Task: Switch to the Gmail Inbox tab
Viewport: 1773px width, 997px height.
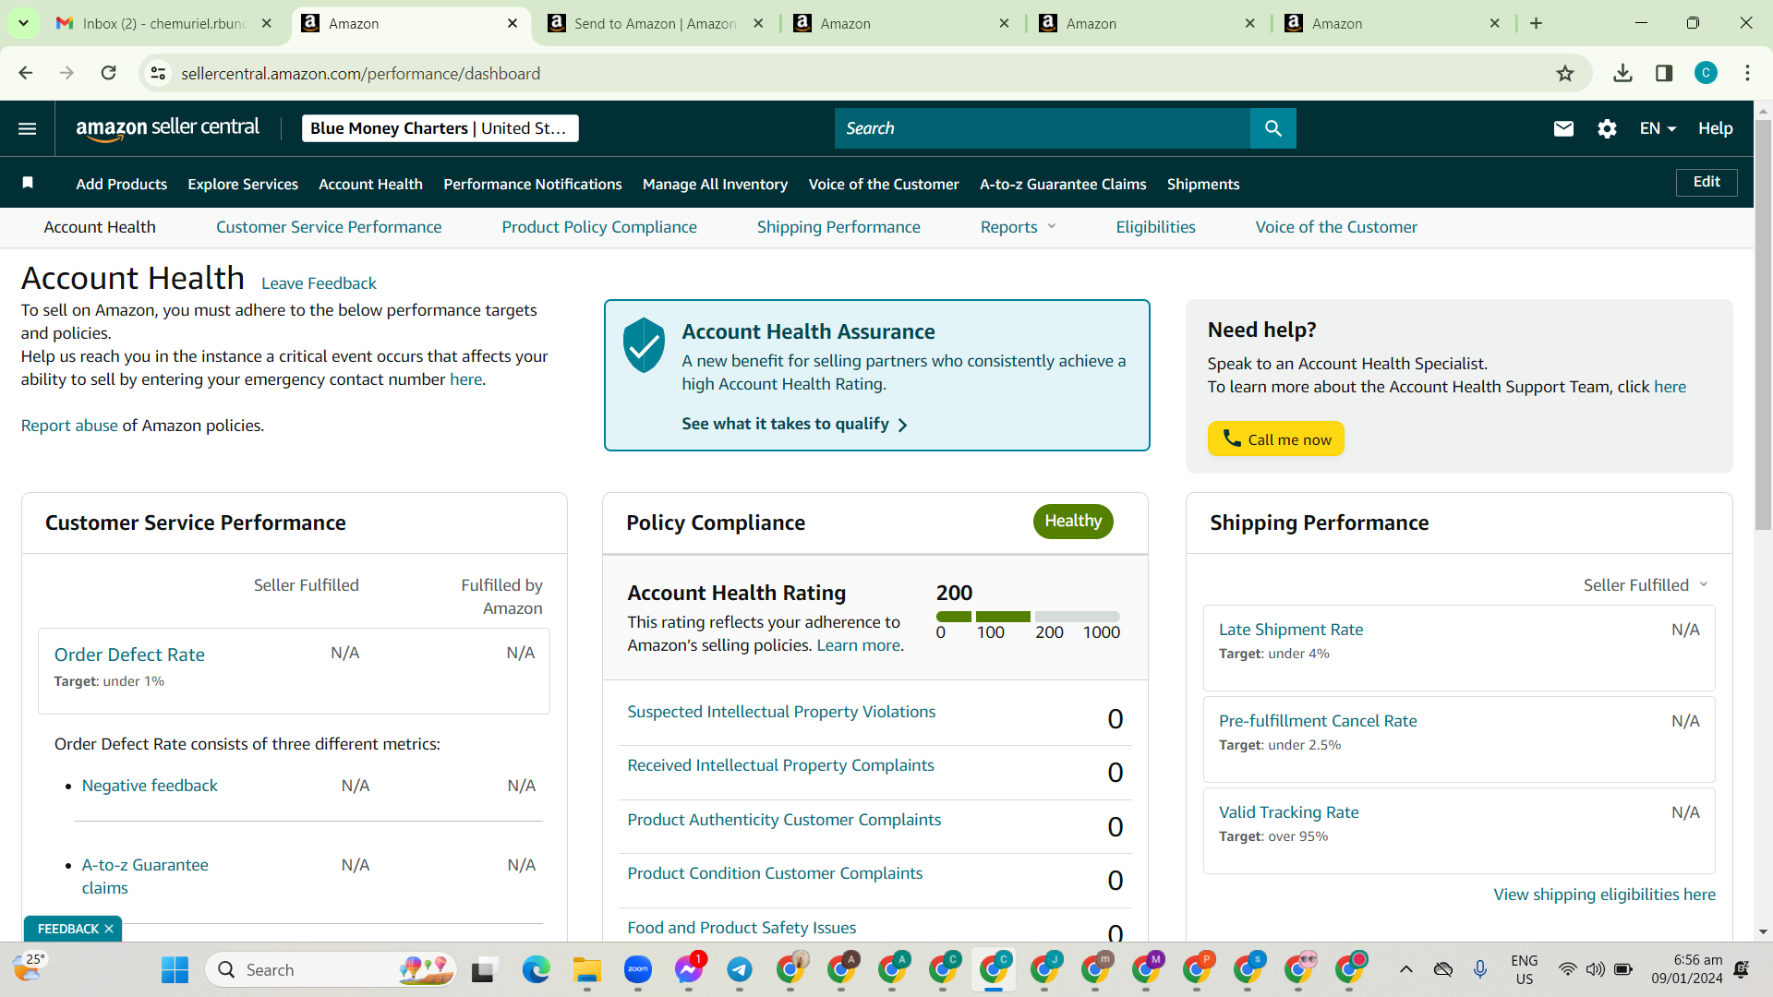Action: tap(163, 24)
